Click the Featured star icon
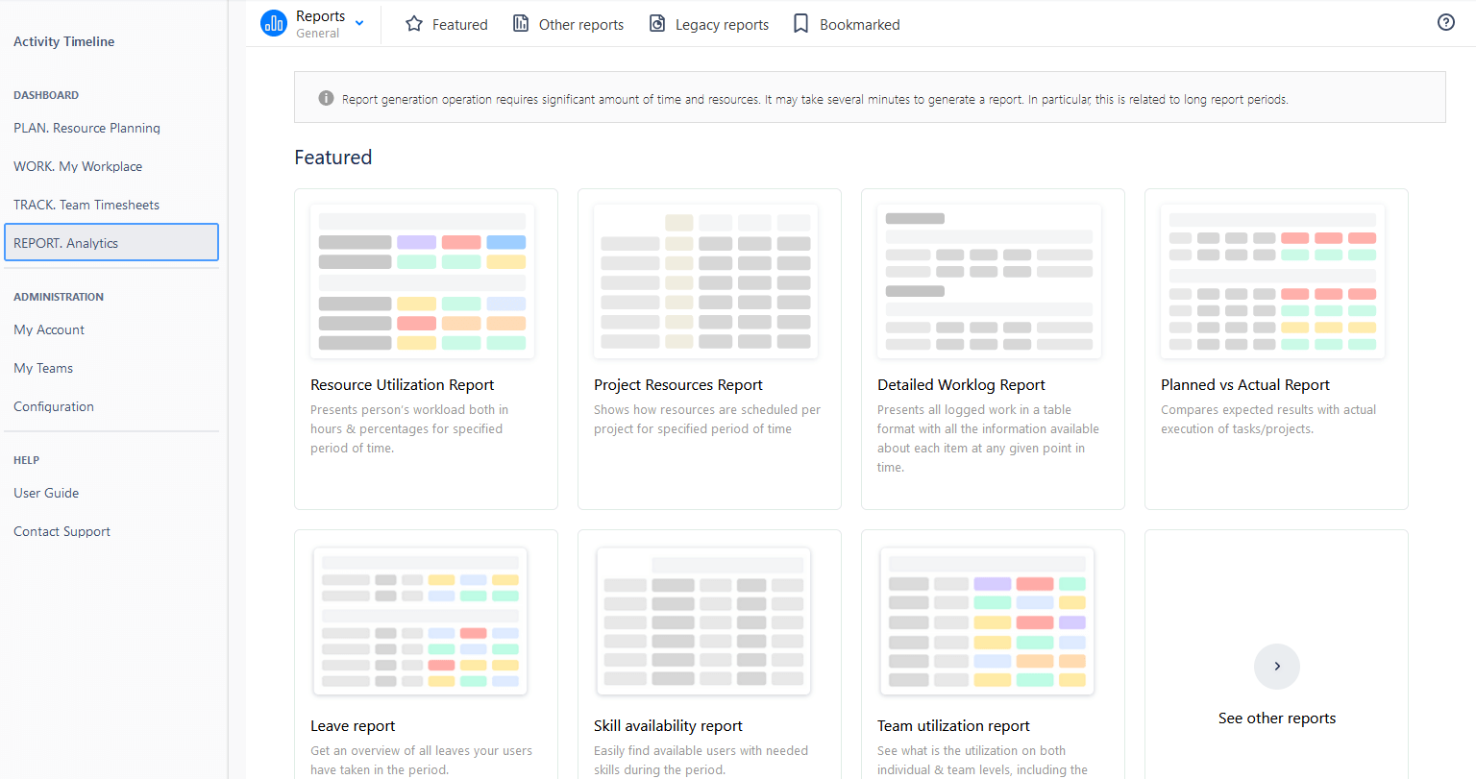 [x=414, y=24]
